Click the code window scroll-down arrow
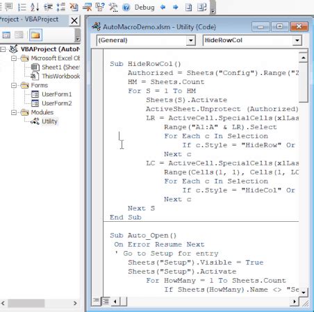 tap(304, 292)
